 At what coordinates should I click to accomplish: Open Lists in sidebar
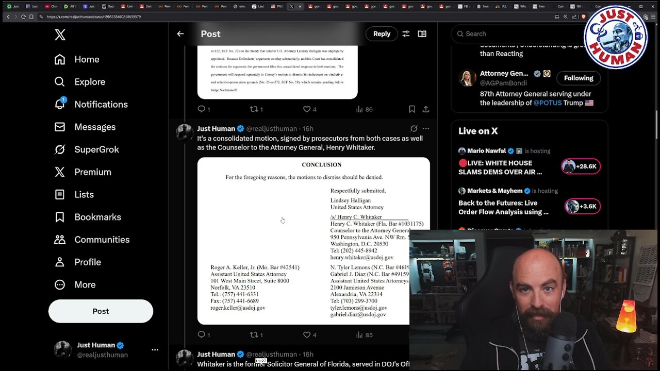click(x=74, y=195)
